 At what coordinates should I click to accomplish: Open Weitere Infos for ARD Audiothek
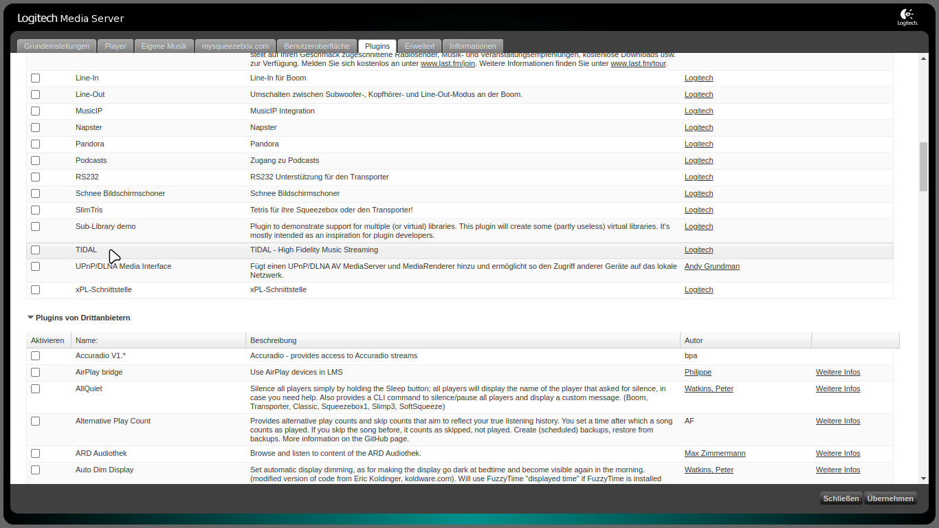point(838,453)
